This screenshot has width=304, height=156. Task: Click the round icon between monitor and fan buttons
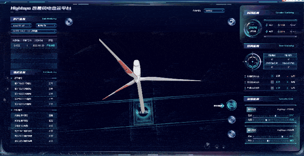point(231,119)
